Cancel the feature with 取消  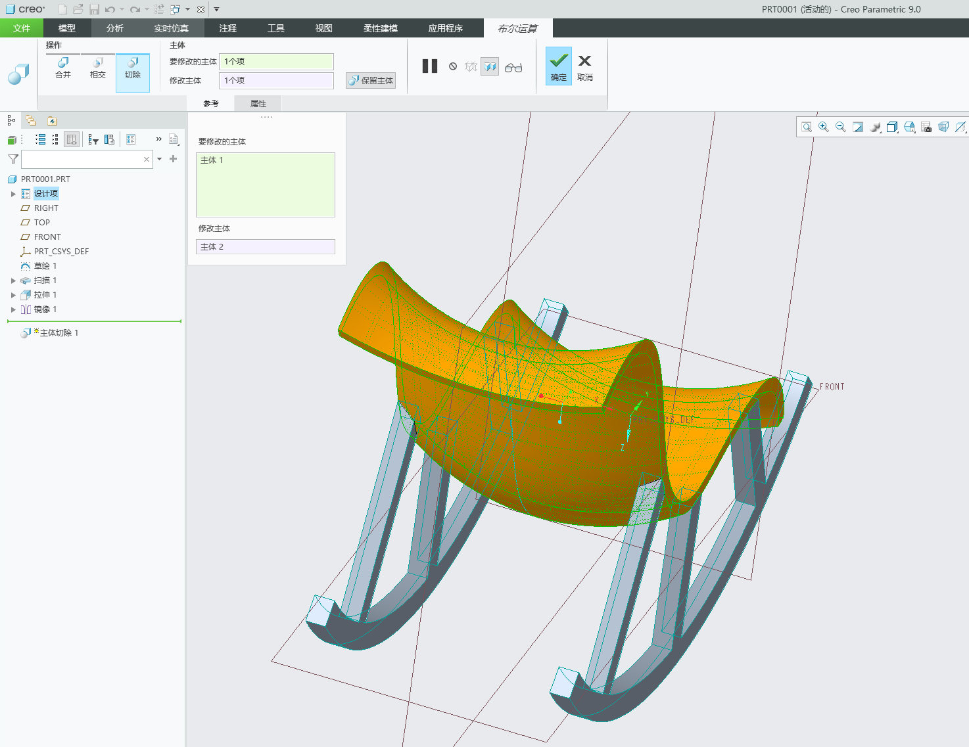(585, 67)
